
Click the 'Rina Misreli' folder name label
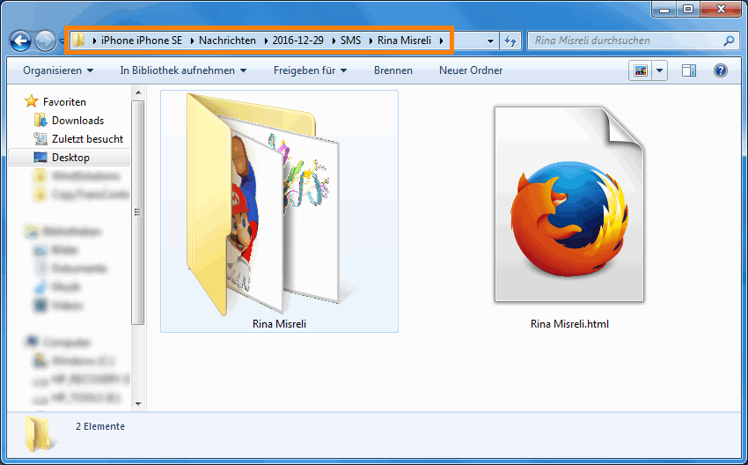(x=279, y=324)
